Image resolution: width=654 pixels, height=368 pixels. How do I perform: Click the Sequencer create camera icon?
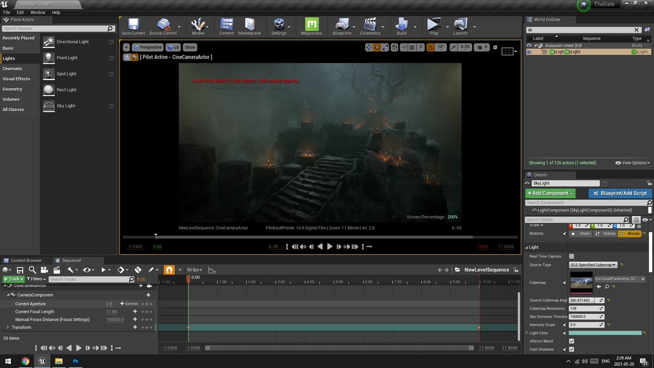(44, 270)
